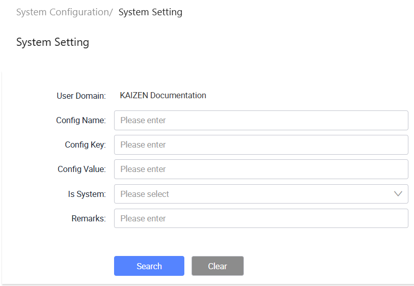Click the KAIZEN Documentation domain value
414x286 pixels.
pyautogui.click(x=163, y=95)
